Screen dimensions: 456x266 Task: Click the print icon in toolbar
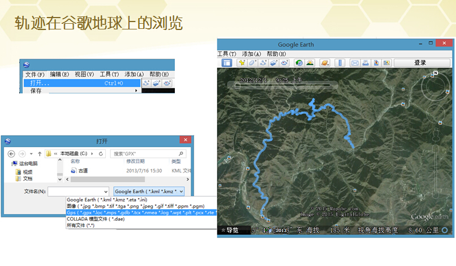(x=365, y=63)
